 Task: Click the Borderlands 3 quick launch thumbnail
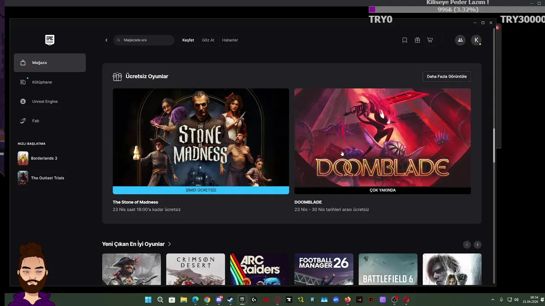23,158
